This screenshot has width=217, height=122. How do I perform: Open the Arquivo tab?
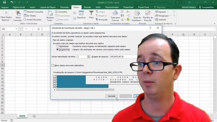click(x=5, y=7)
